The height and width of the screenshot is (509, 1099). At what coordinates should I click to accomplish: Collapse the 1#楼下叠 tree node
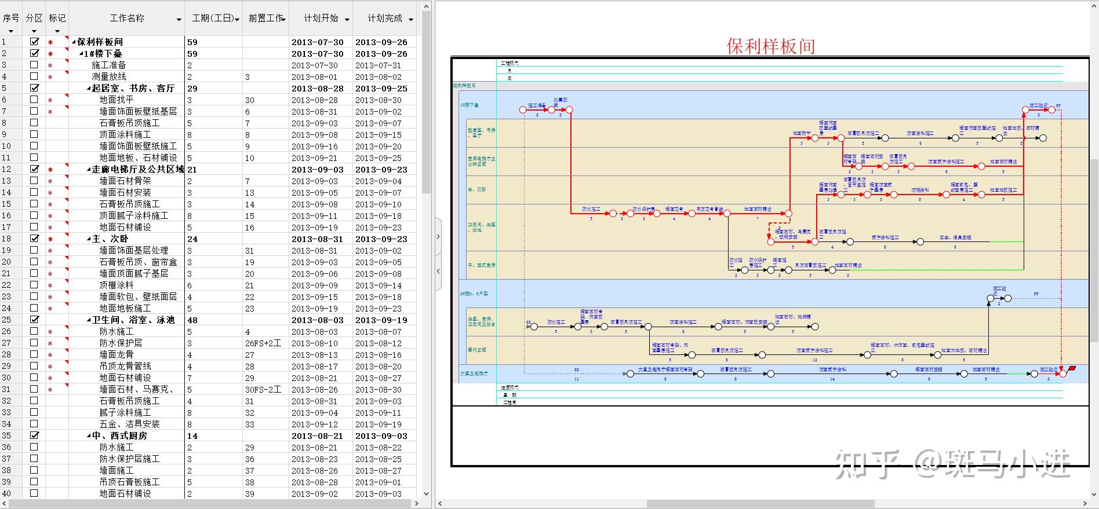click(81, 54)
